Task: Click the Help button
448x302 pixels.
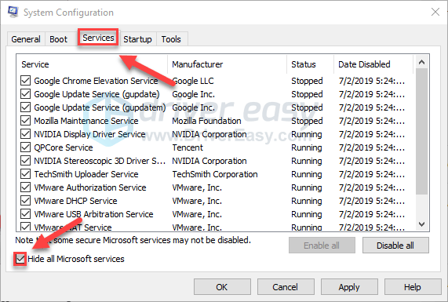Action: tap(412, 287)
